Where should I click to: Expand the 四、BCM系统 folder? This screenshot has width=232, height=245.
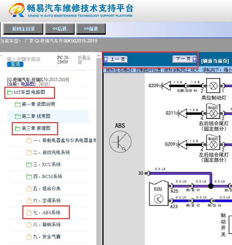coord(48,177)
